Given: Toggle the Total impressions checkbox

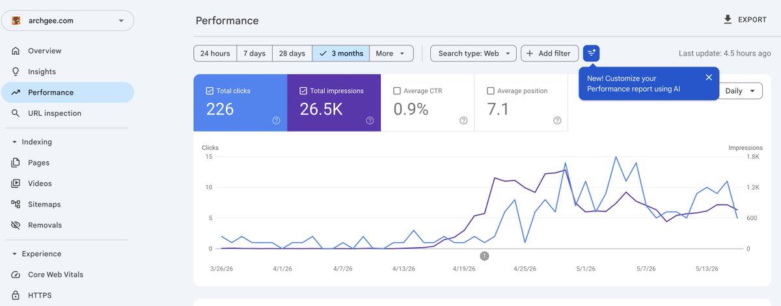Looking at the screenshot, I should click(x=303, y=91).
